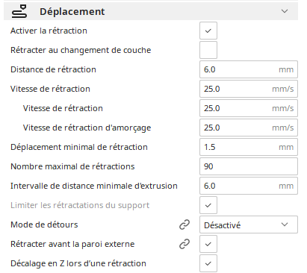Focus Vitesse de rétraction d'amorçage field

coord(249,128)
